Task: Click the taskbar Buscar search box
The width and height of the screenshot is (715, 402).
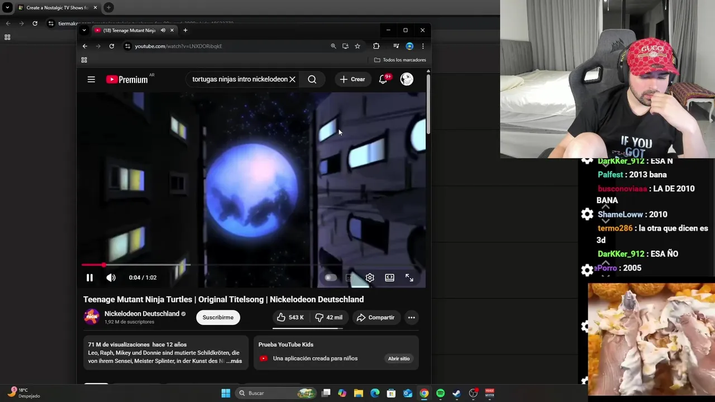Action: 275,393
